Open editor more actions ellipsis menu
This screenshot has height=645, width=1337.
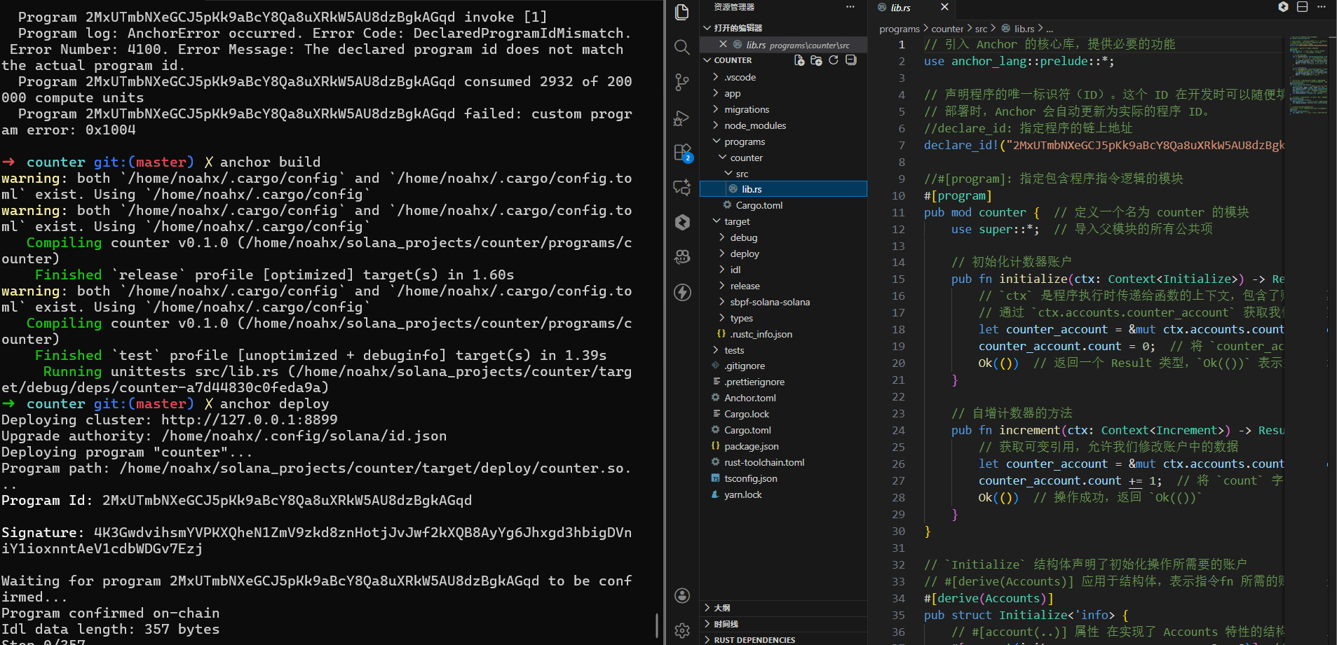pyautogui.click(x=1322, y=7)
